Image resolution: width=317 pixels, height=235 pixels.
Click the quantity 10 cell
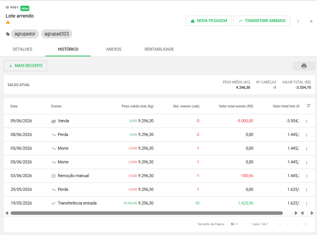tap(197, 203)
